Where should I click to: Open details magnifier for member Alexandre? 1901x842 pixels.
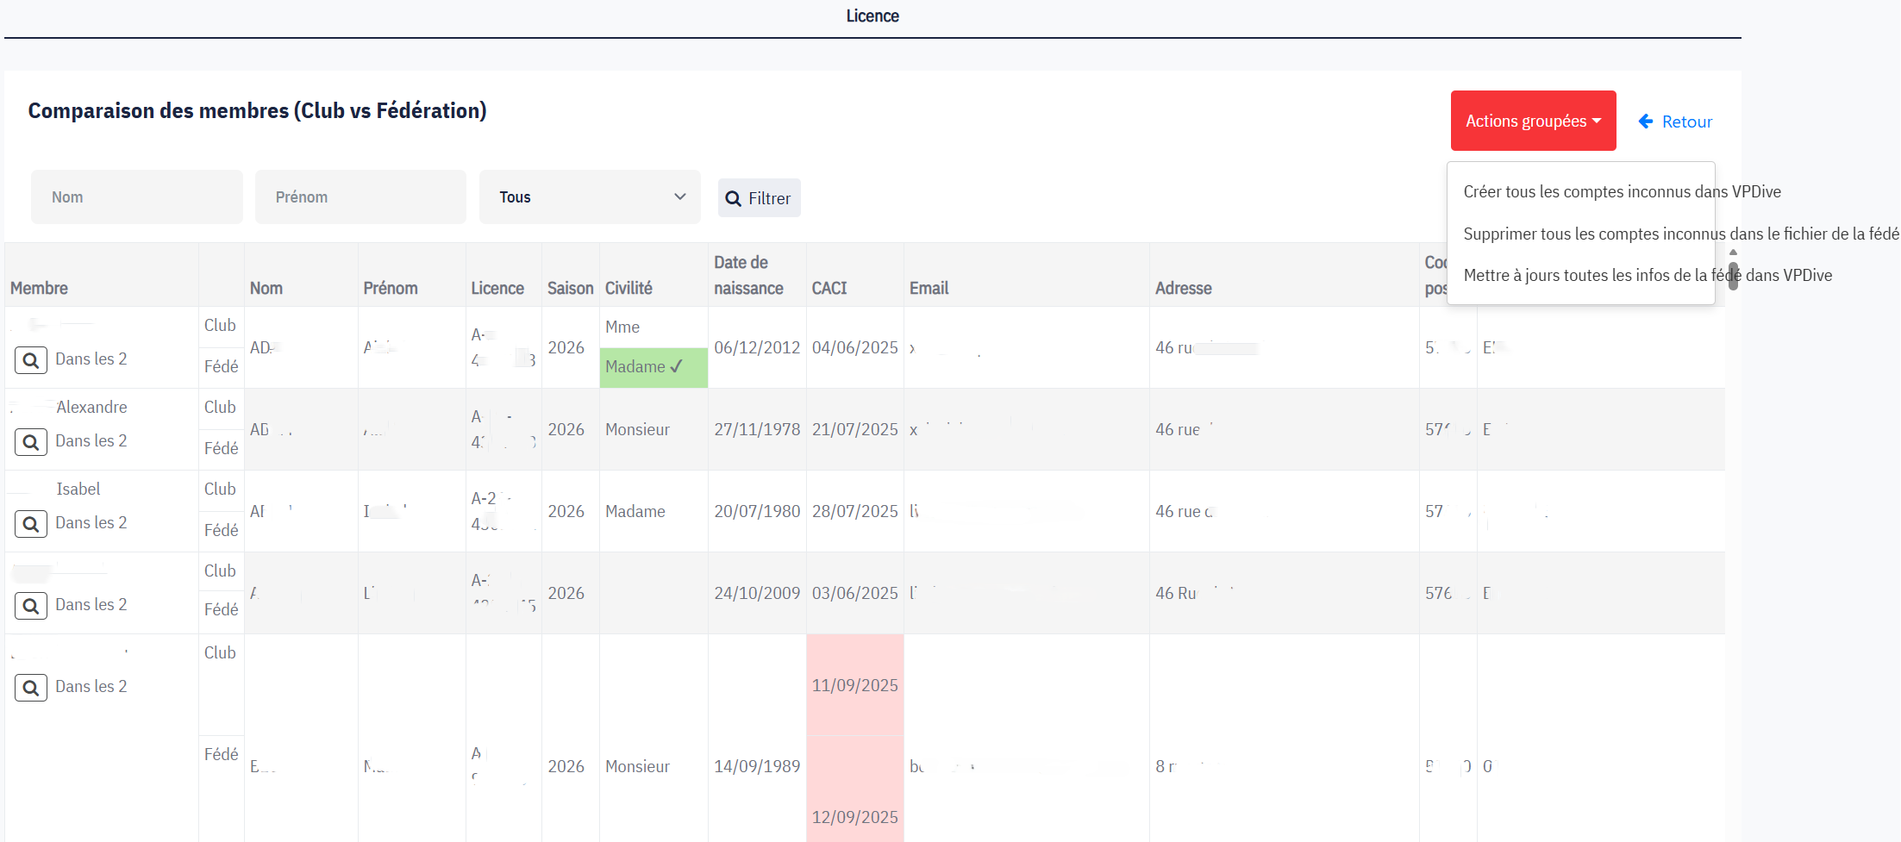click(x=31, y=442)
